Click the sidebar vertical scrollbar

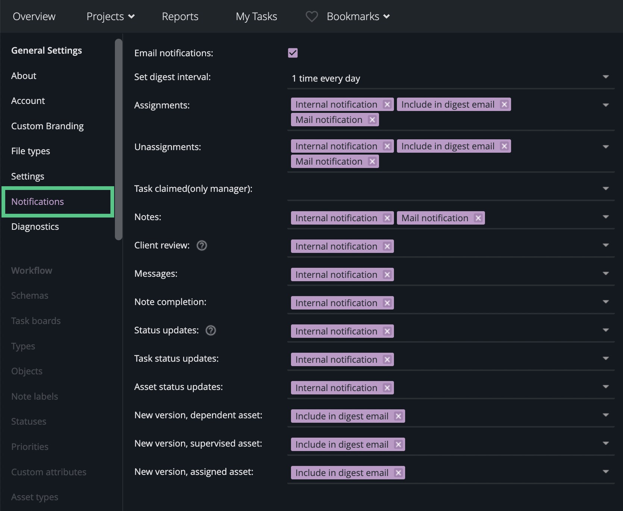coord(119,140)
